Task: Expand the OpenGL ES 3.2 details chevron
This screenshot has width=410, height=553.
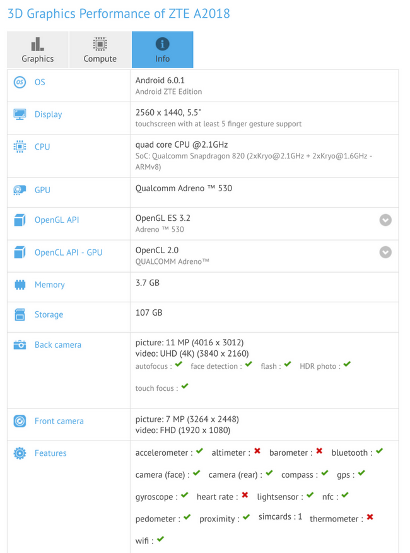Action: click(x=385, y=220)
